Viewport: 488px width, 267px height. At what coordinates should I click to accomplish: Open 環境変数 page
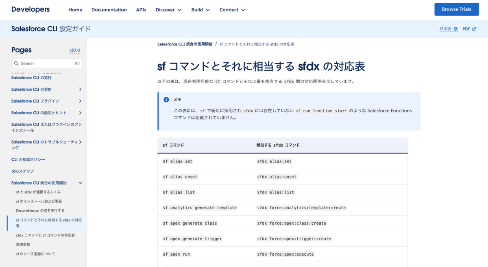[23, 245]
